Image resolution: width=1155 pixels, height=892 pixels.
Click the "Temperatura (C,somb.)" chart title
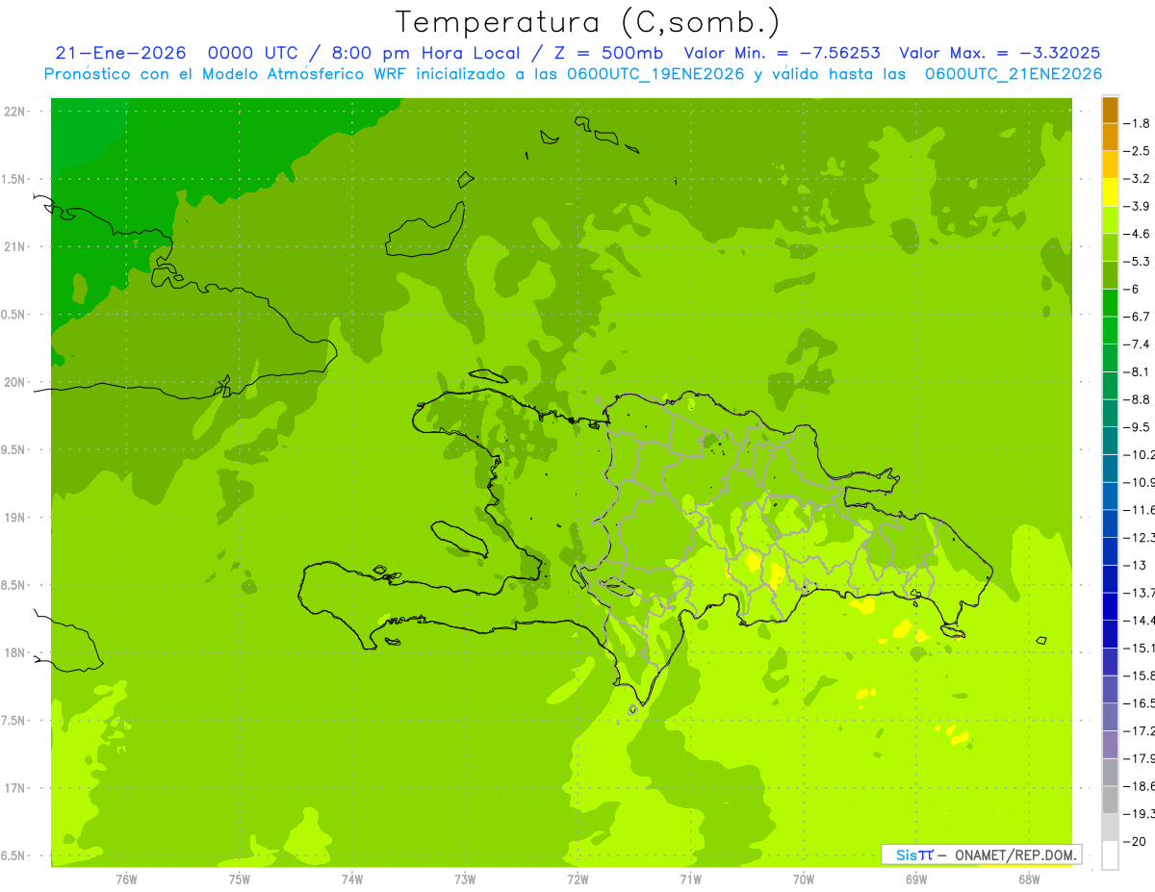[x=587, y=22]
